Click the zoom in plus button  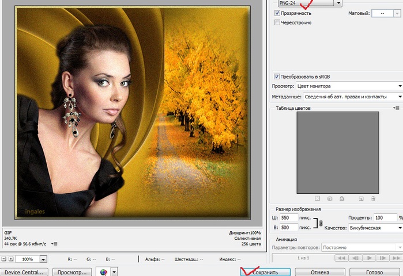coord(12,259)
